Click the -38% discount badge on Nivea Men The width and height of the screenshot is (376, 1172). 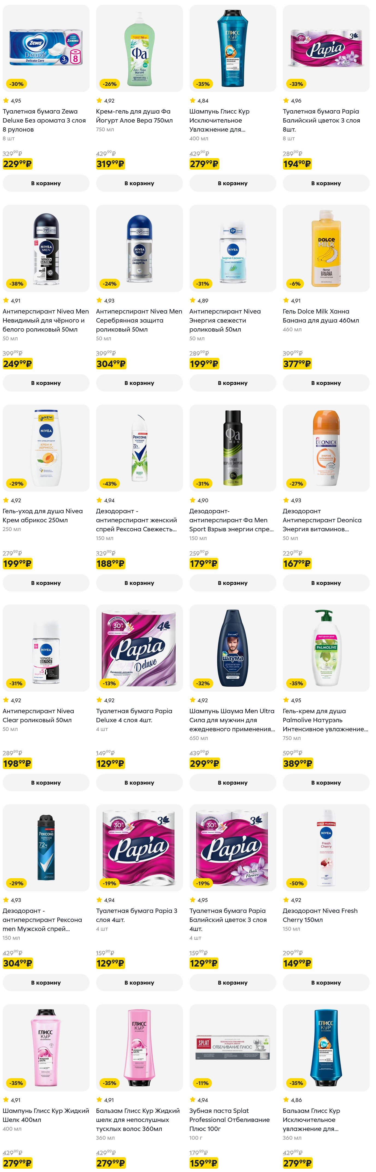click(x=16, y=283)
